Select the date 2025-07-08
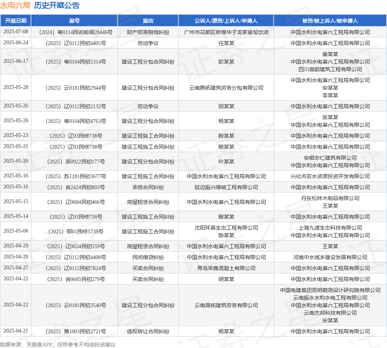Image resolution: width=387 pixels, height=348 pixels. coord(16,32)
